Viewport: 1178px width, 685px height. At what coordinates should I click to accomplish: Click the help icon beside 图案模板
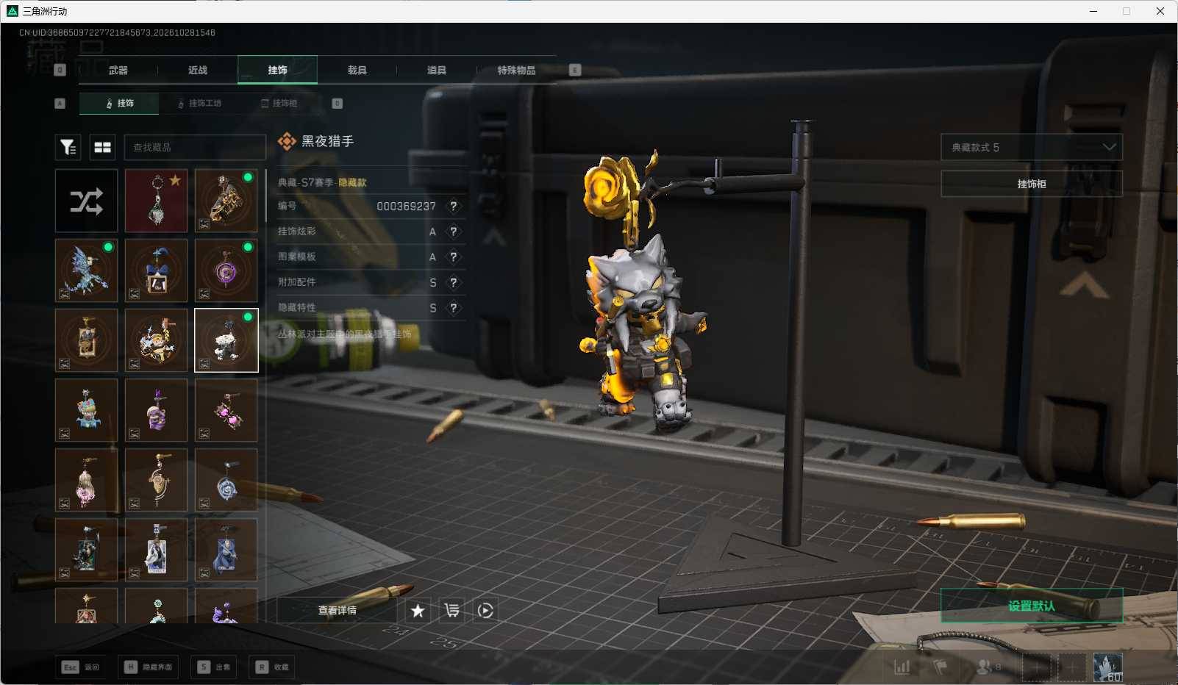coord(454,257)
